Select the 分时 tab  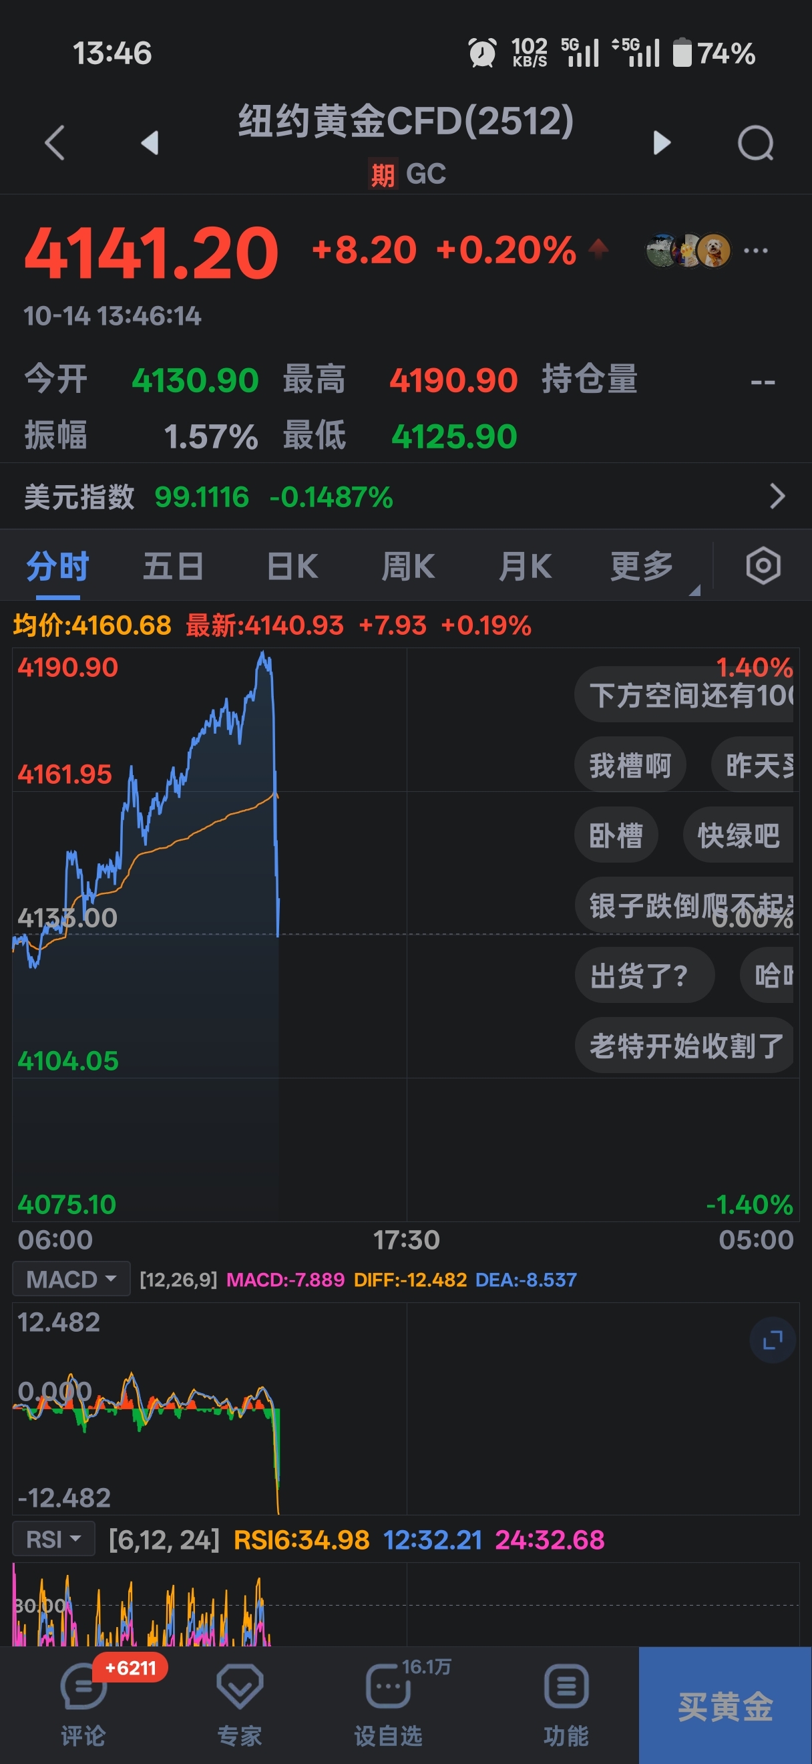[x=58, y=567]
